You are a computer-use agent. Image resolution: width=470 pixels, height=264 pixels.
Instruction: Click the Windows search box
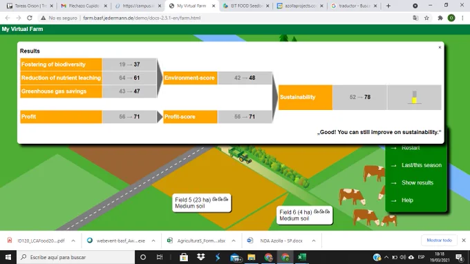tap(75, 257)
